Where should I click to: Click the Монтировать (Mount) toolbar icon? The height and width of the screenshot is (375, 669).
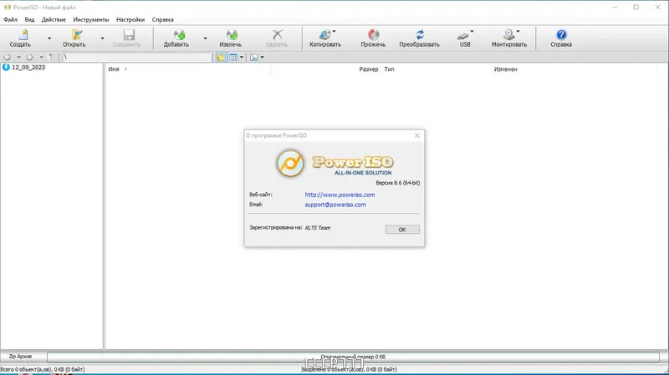[508, 34]
